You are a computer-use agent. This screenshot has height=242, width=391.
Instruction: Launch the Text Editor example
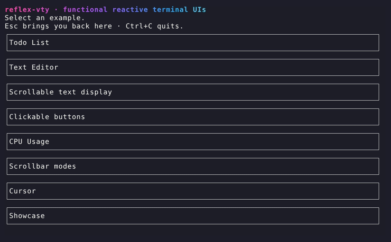click(193, 68)
